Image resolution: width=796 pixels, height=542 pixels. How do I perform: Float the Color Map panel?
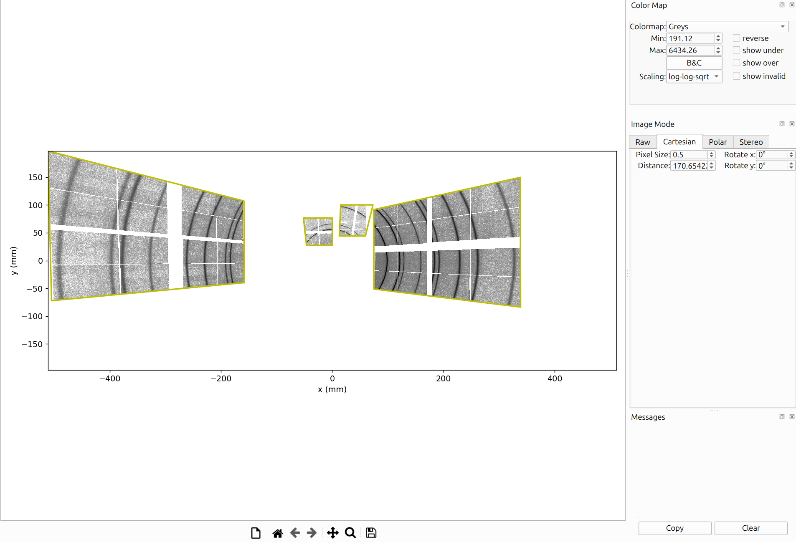coord(782,5)
